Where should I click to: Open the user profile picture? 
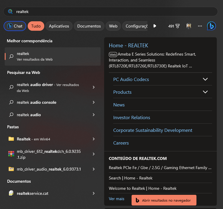(x=189, y=26)
